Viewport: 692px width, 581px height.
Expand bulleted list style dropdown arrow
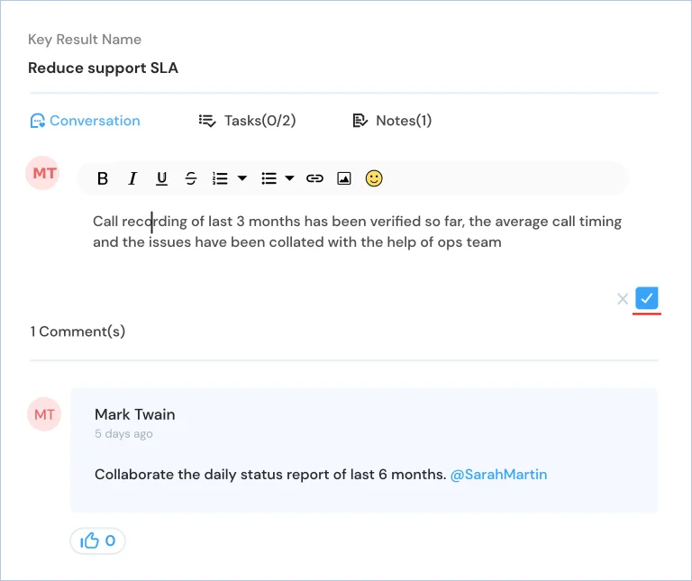pyautogui.click(x=289, y=178)
